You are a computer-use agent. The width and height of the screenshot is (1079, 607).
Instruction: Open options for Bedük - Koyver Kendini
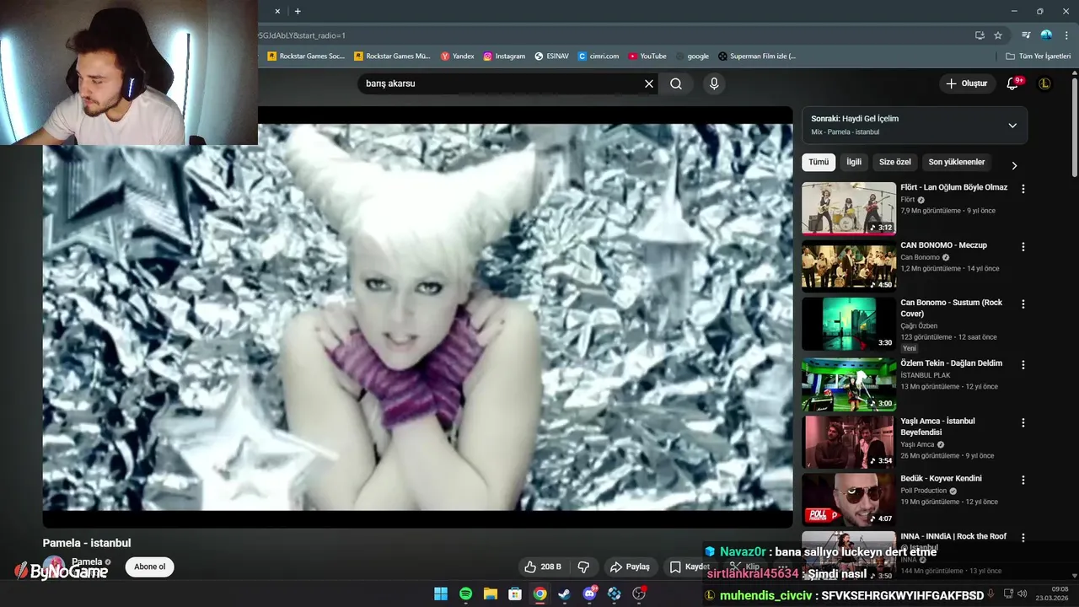(x=1023, y=481)
